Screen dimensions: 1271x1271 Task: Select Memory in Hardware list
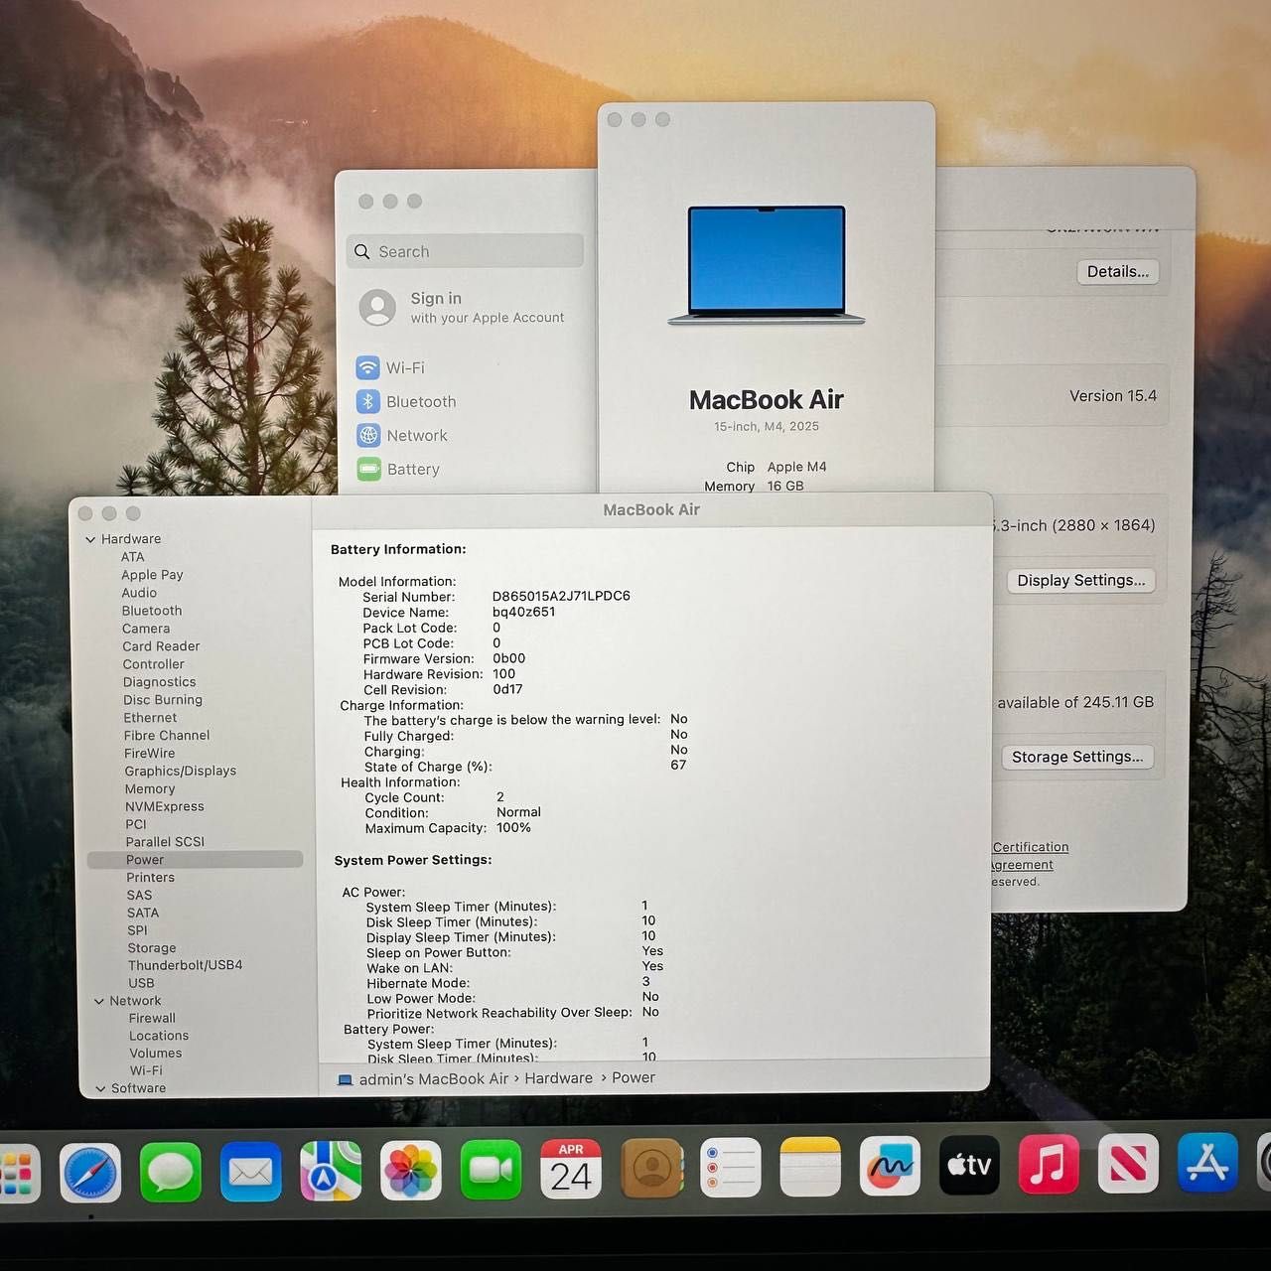(x=149, y=788)
